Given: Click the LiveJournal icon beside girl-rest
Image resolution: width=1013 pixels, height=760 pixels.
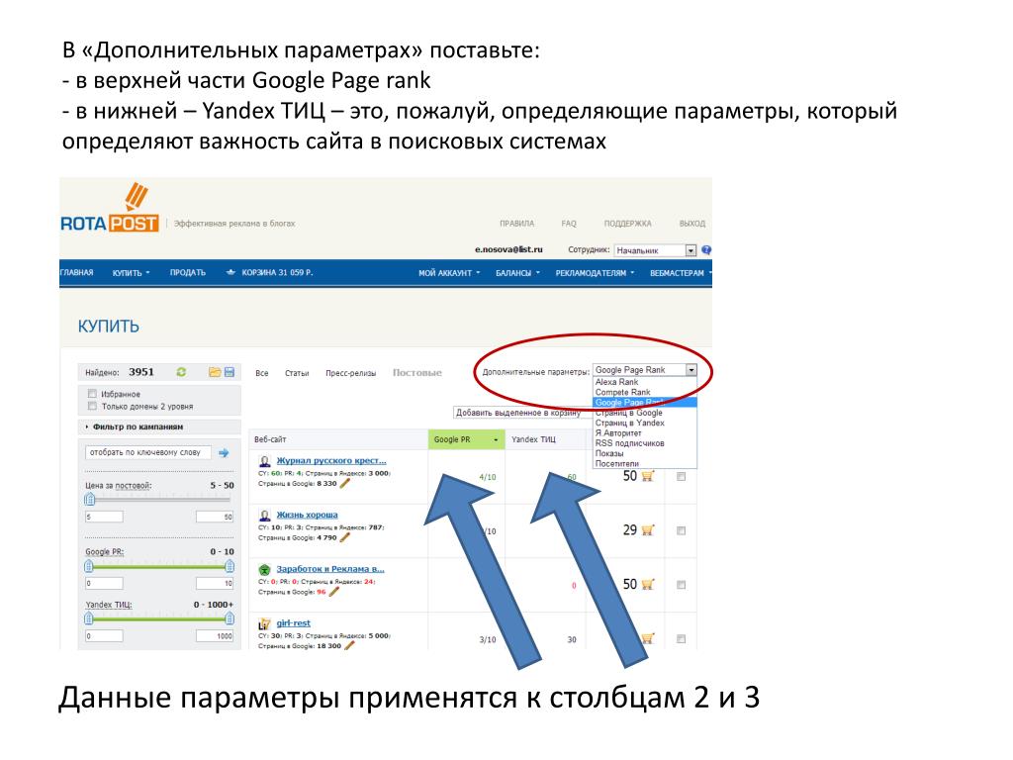Looking at the screenshot, I should pyautogui.click(x=264, y=623).
